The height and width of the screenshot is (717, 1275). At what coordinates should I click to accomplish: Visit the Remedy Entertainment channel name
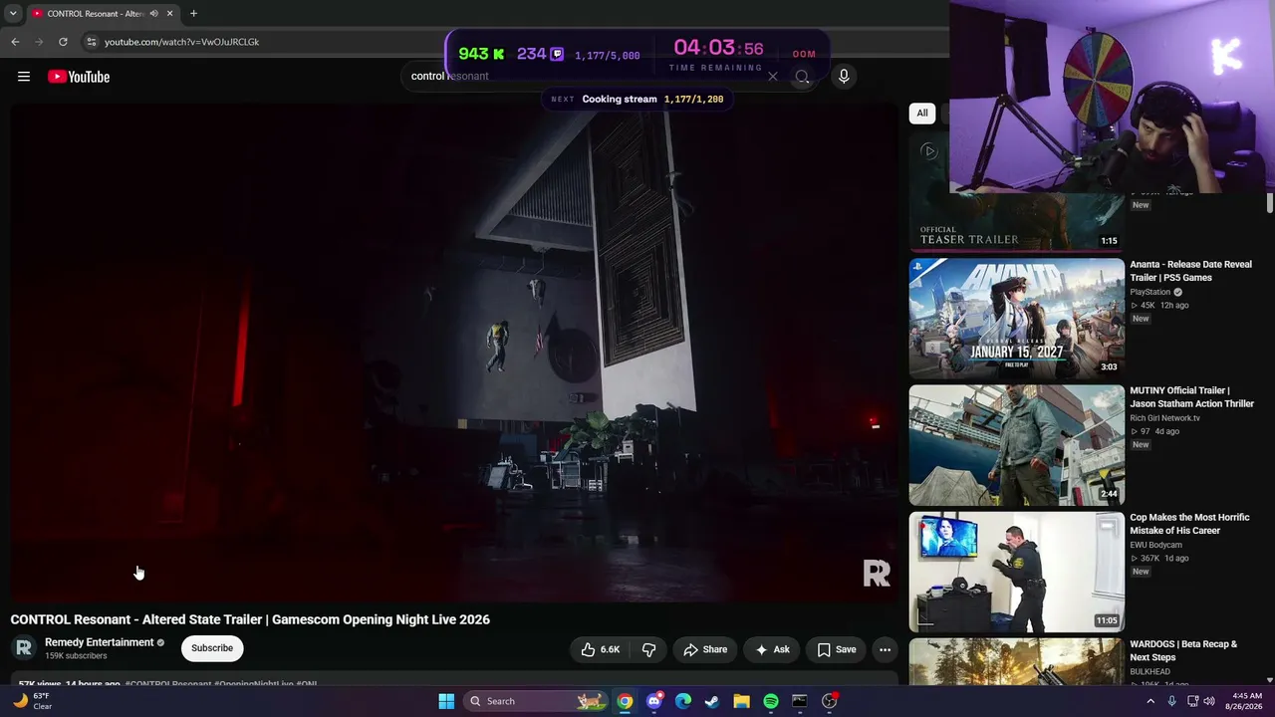pos(100,642)
